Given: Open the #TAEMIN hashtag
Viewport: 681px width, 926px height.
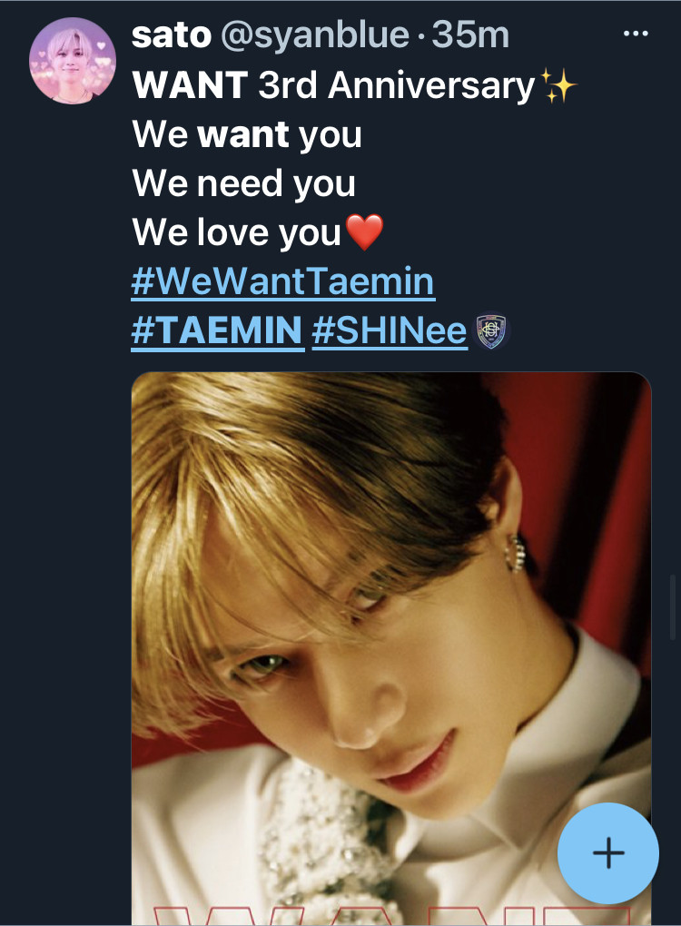Looking at the screenshot, I should 217,330.
